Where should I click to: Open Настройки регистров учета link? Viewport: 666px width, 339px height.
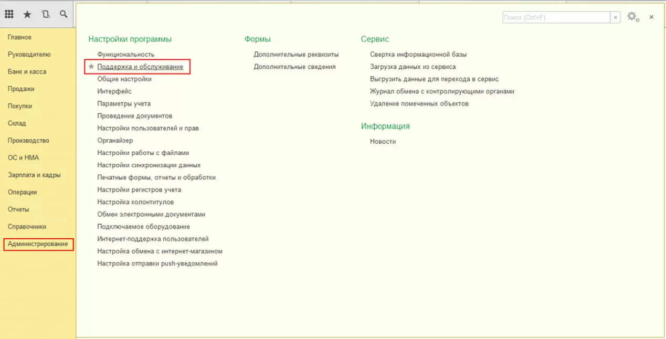(139, 190)
